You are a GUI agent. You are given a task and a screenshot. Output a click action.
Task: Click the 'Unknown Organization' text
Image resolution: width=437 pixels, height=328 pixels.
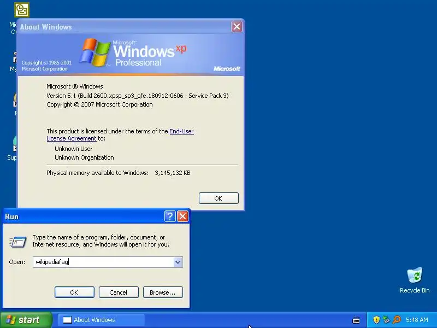click(x=84, y=157)
